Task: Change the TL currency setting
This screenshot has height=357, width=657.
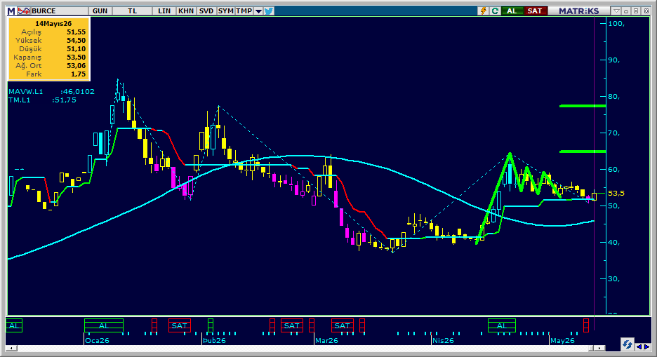Action: (133, 11)
